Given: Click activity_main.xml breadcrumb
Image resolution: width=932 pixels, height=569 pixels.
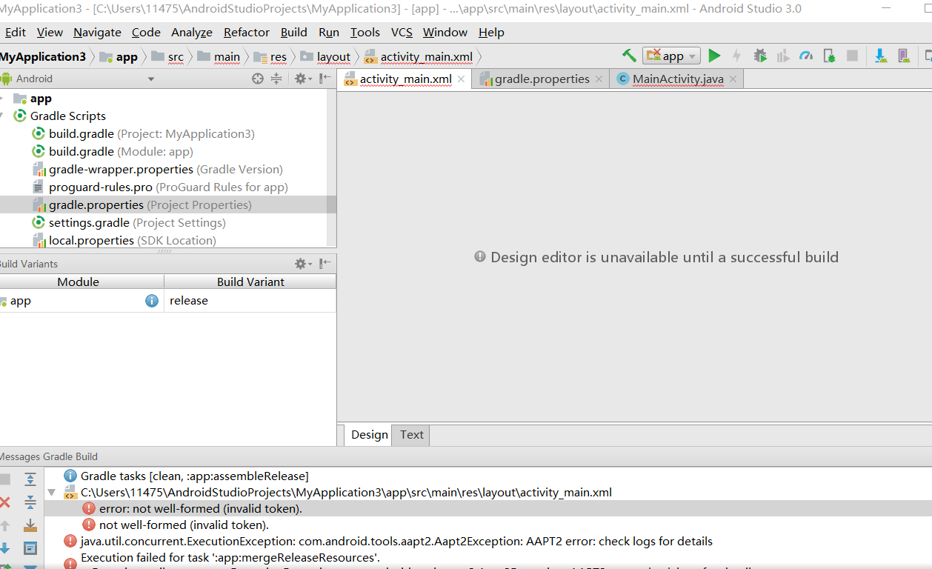Looking at the screenshot, I should coord(419,56).
